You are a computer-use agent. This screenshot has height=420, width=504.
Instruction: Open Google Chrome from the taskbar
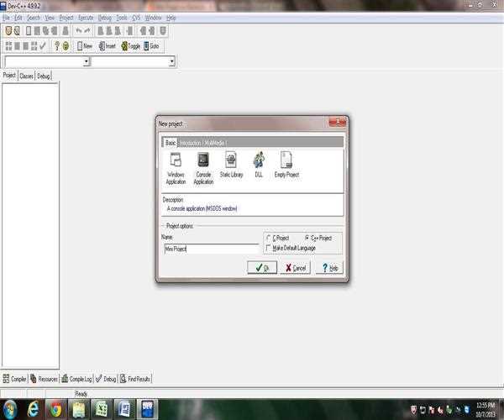click(55, 409)
